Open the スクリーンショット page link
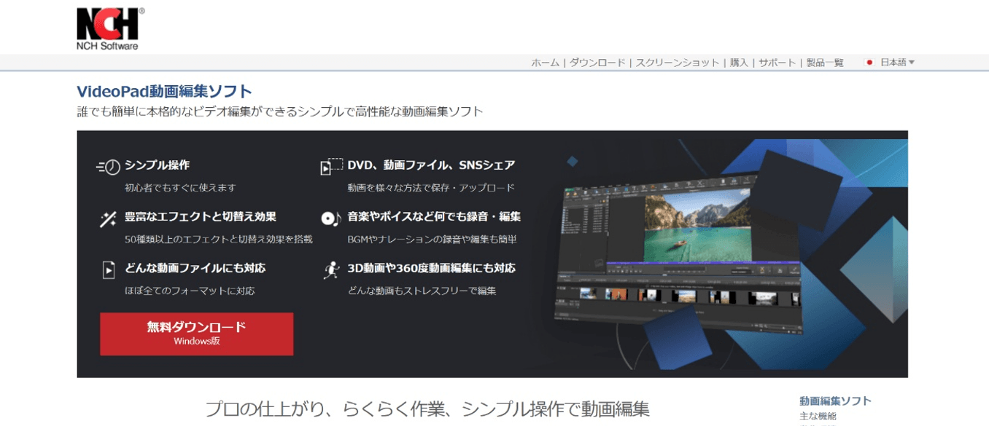The image size is (989, 426). pyautogui.click(x=678, y=63)
